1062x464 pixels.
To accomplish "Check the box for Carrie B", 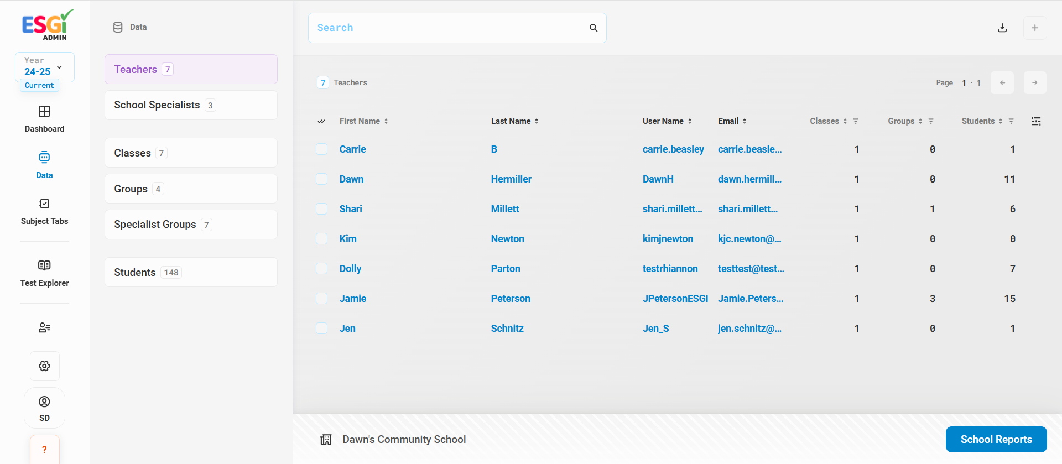I will 321,149.
